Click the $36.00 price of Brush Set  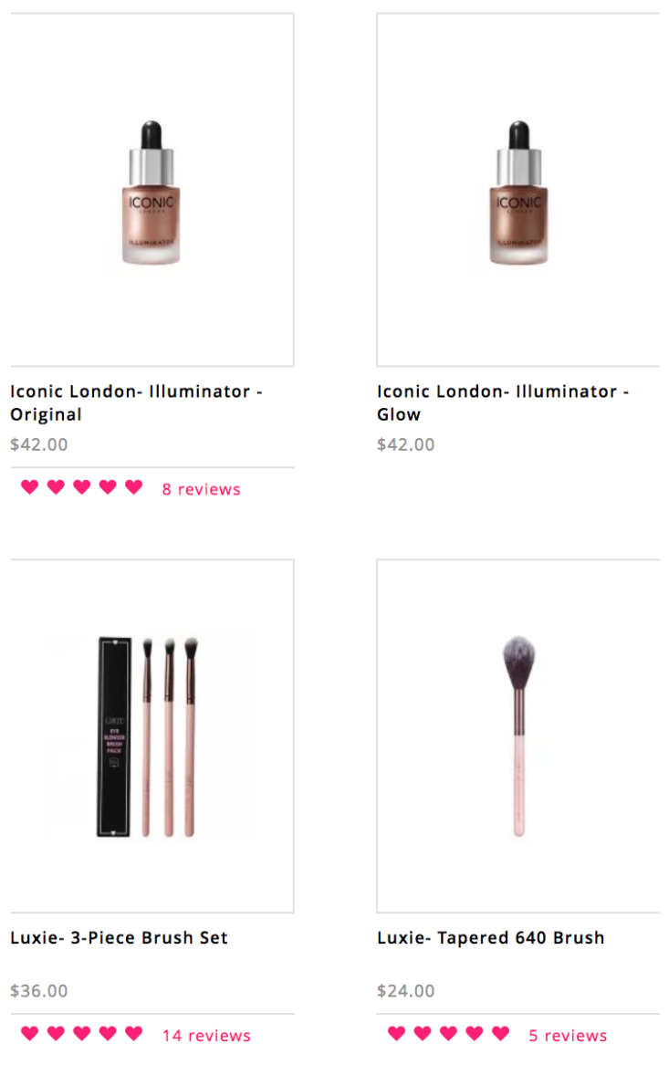point(39,991)
